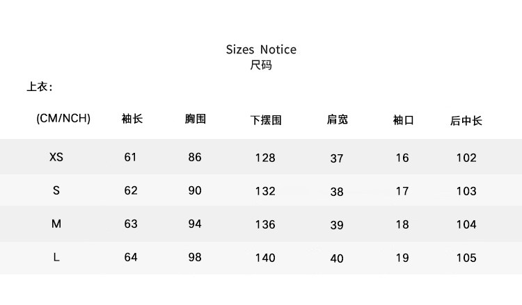Click the 袖长 column header
The width and height of the screenshot is (522, 305).
(132, 119)
